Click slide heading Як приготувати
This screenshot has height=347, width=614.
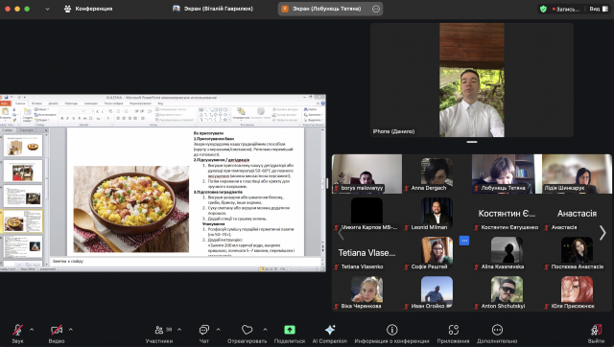[208, 133]
